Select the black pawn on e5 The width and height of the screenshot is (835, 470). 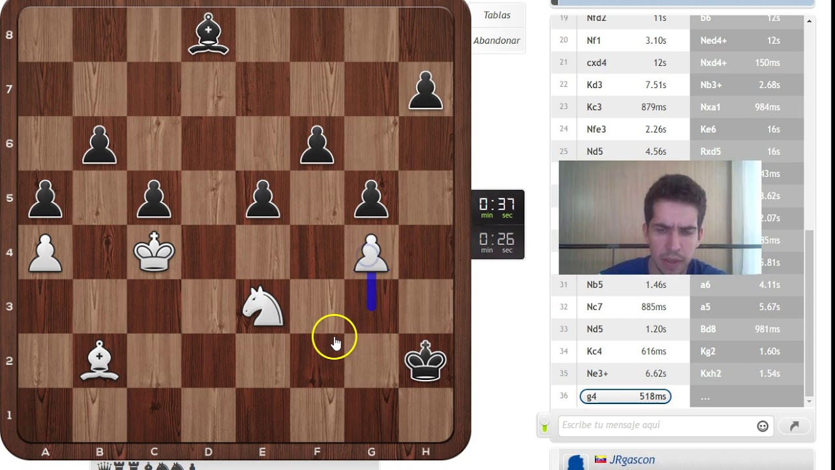pyautogui.click(x=262, y=198)
